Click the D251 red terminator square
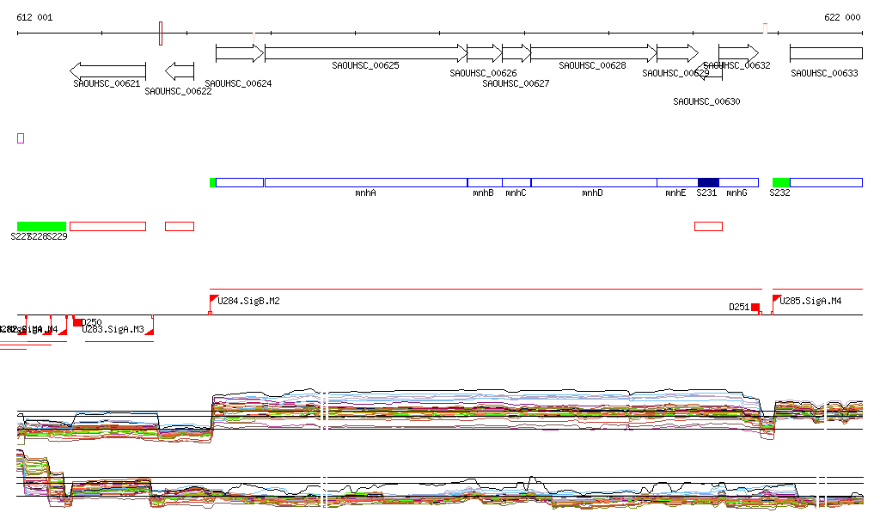Screen dimensions: 880x525 point(755,308)
